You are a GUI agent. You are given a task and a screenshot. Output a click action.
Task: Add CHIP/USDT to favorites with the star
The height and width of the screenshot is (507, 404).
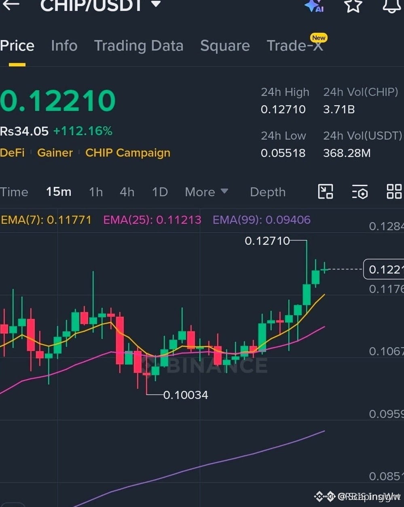point(353,5)
